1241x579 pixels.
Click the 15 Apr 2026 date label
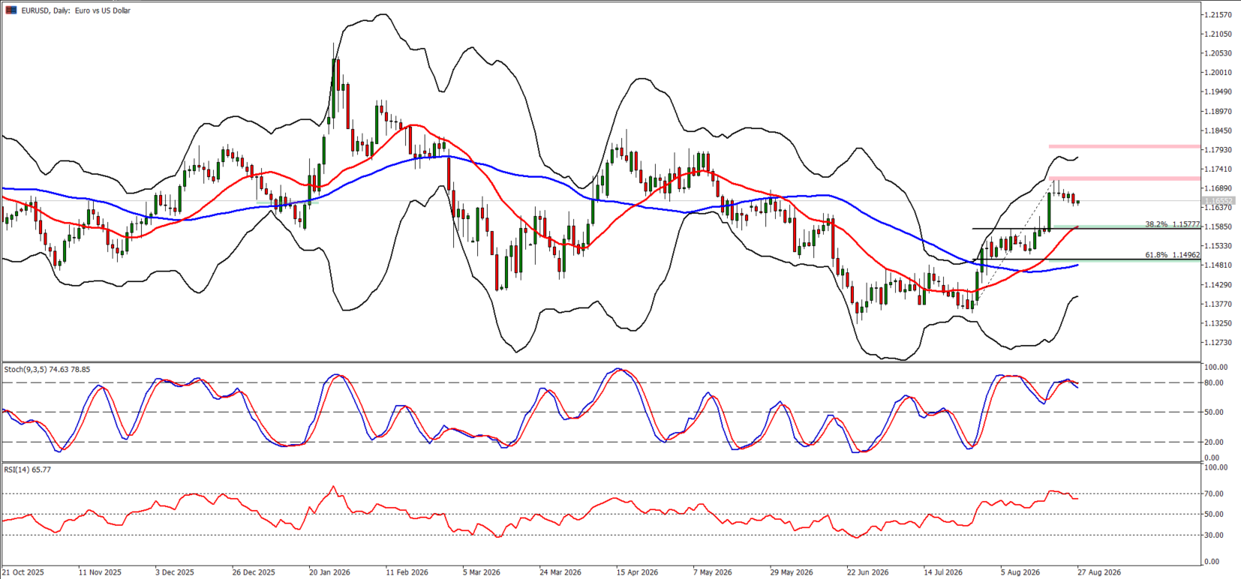(637, 572)
